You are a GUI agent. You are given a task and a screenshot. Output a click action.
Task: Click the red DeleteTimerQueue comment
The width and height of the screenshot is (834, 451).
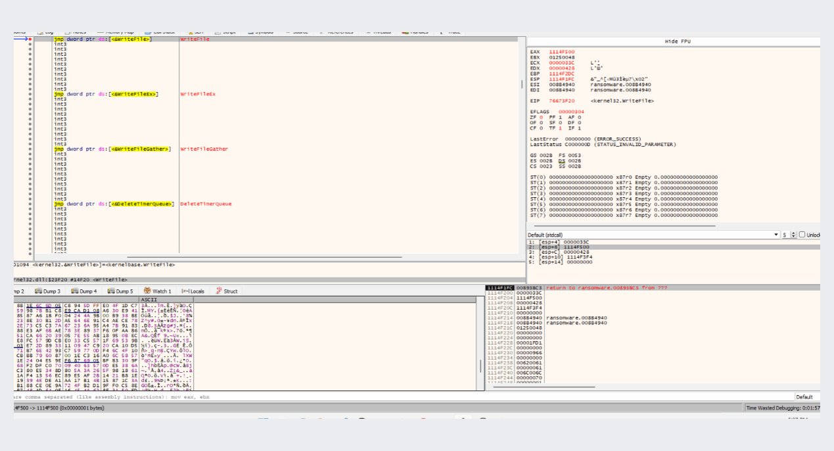206,204
